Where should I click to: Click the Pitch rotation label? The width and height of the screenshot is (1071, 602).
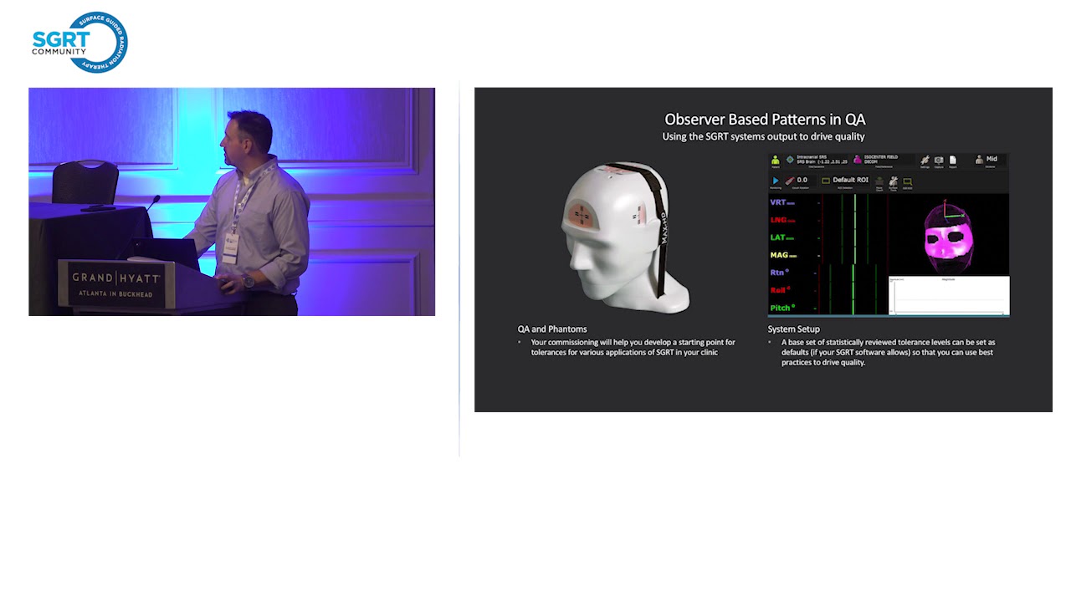point(782,308)
